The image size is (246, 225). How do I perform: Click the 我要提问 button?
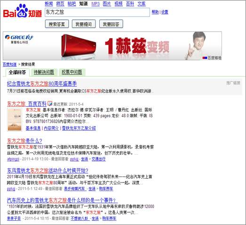point(84,24)
